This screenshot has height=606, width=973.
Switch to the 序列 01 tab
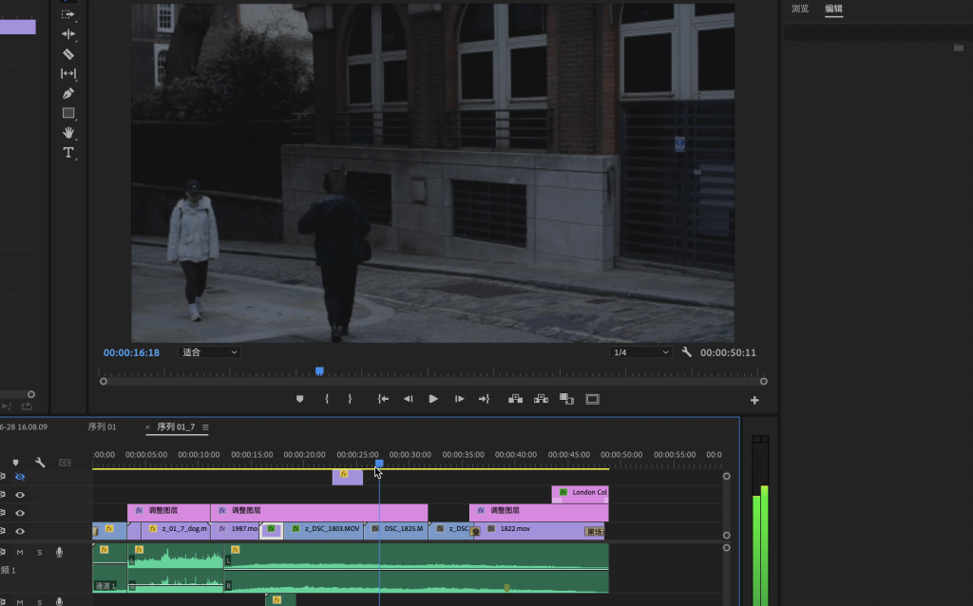click(x=102, y=427)
